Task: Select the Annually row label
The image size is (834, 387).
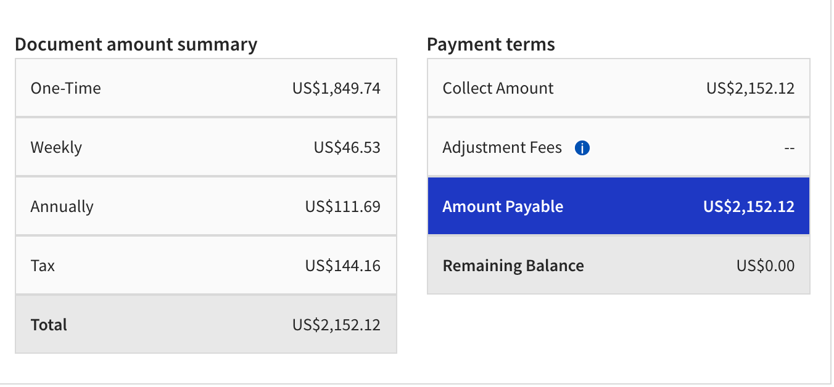Action: (x=62, y=206)
